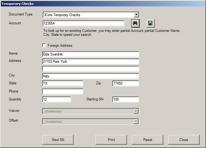Click the binoculars customer lookup icon
Screen dimensions: 206x148
pos(135,23)
